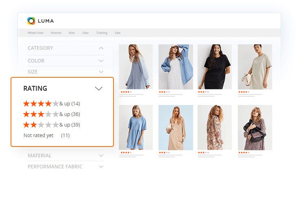Click star rating under the first blue dress
This screenshot has width=299, height=199.
tap(125, 92)
